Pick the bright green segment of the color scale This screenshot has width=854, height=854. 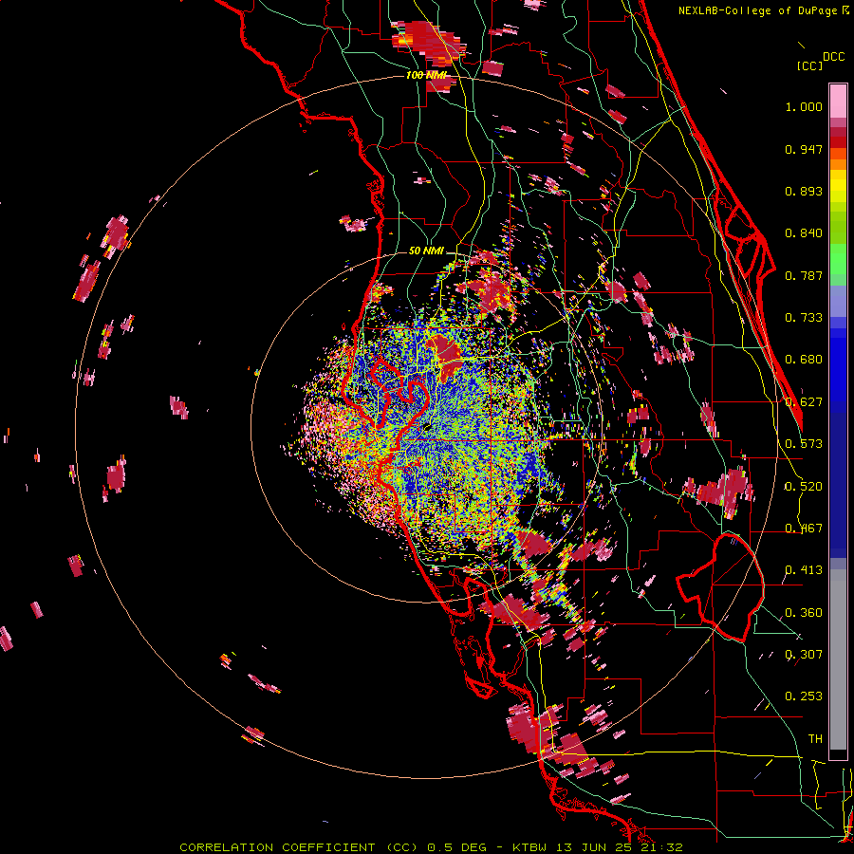pos(838,259)
